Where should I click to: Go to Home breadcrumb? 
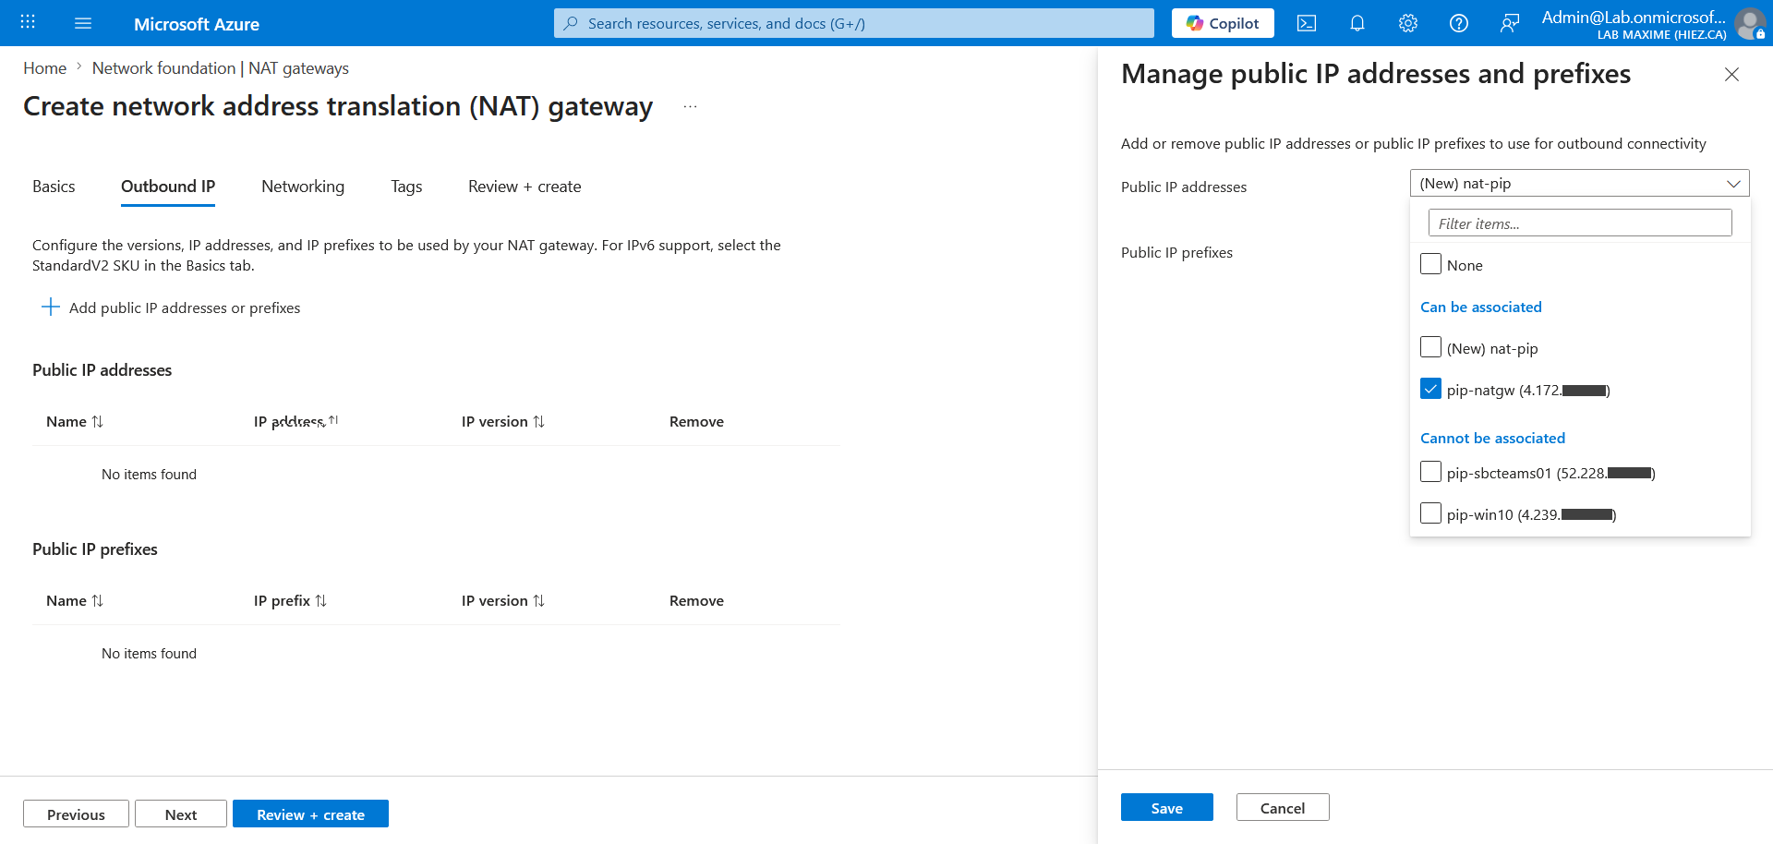(44, 68)
